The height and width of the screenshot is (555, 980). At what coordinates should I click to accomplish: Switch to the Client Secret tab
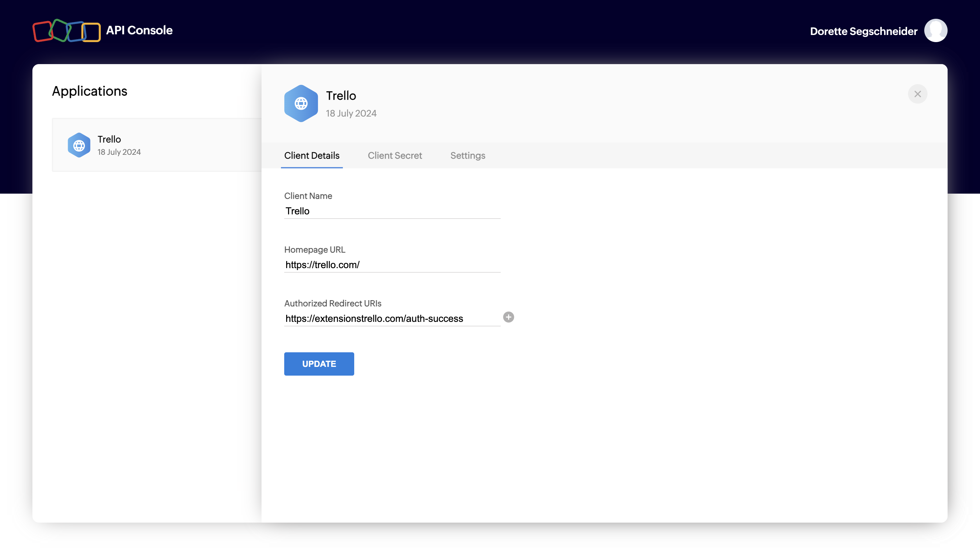tap(394, 155)
